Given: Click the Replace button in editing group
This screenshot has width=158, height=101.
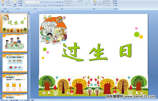Looking at the screenshot, I should 115,3.
